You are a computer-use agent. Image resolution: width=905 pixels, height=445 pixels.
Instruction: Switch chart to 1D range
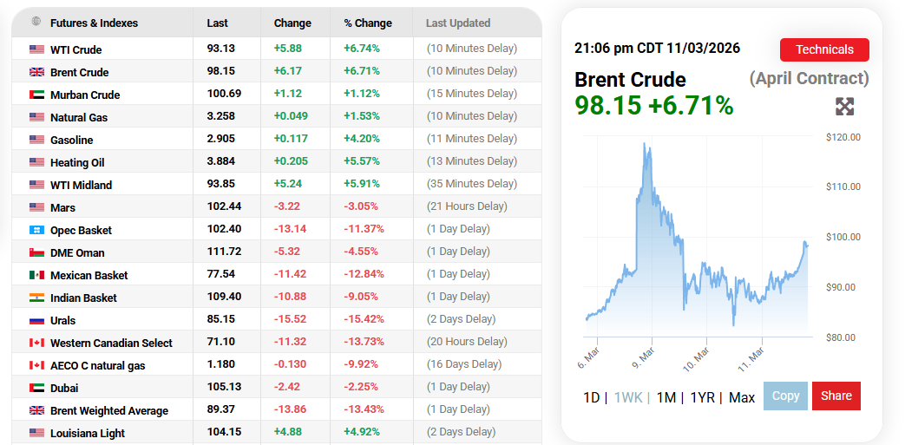click(591, 397)
